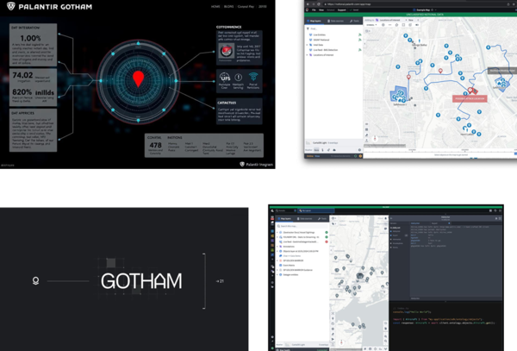Select the rectangle shape tool in drawing toolbar
The width and height of the screenshot is (517, 351).
pyautogui.click(x=403, y=25)
